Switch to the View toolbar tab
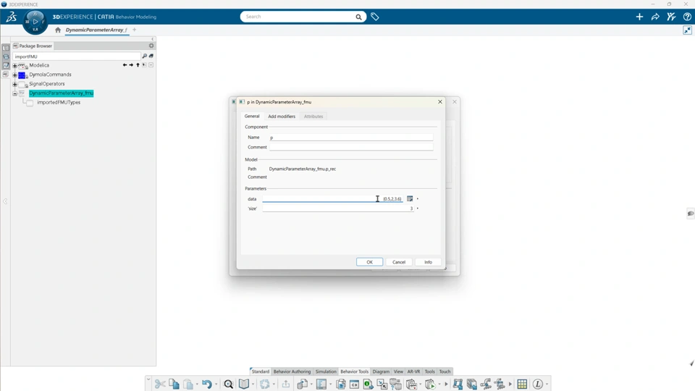 (x=398, y=371)
